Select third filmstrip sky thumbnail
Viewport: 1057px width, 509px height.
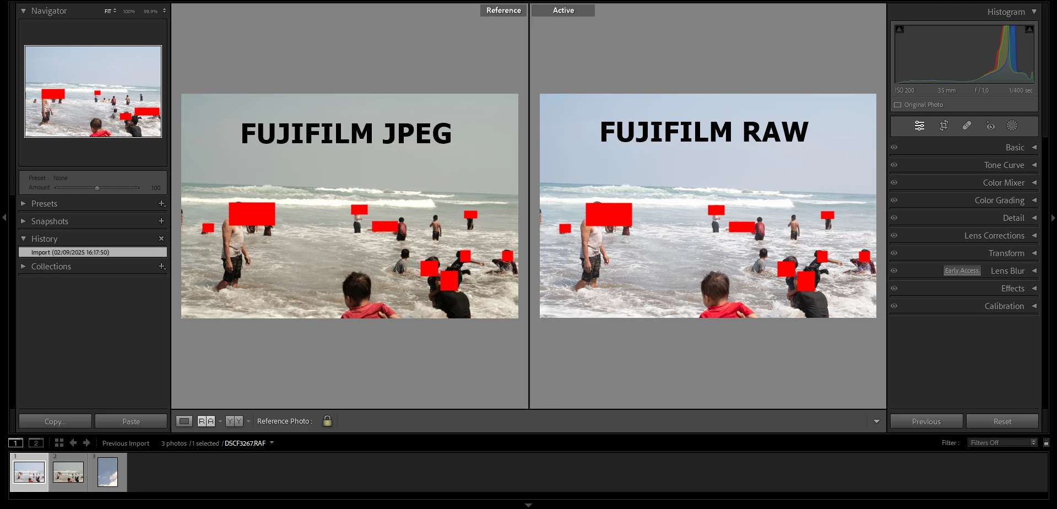click(107, 472)
